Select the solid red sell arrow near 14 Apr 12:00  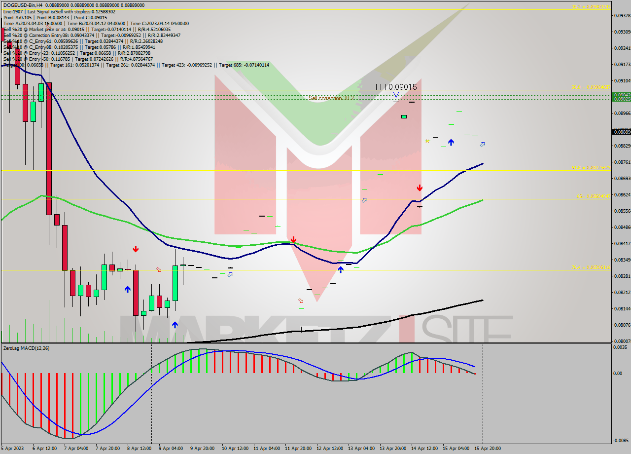point(420,188)
